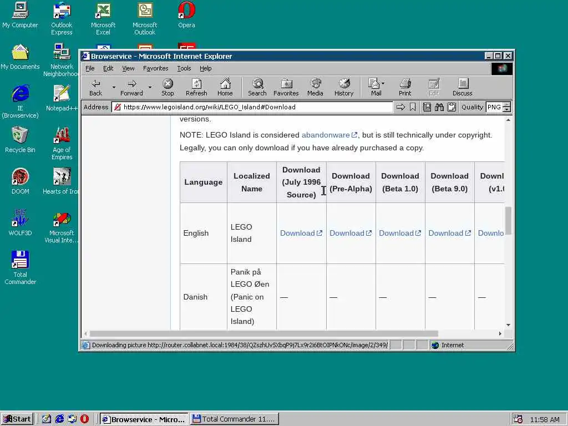The height and width of the screenshot is (426, 568).
Task: Open the Help menu
Action: pos(205,68)
